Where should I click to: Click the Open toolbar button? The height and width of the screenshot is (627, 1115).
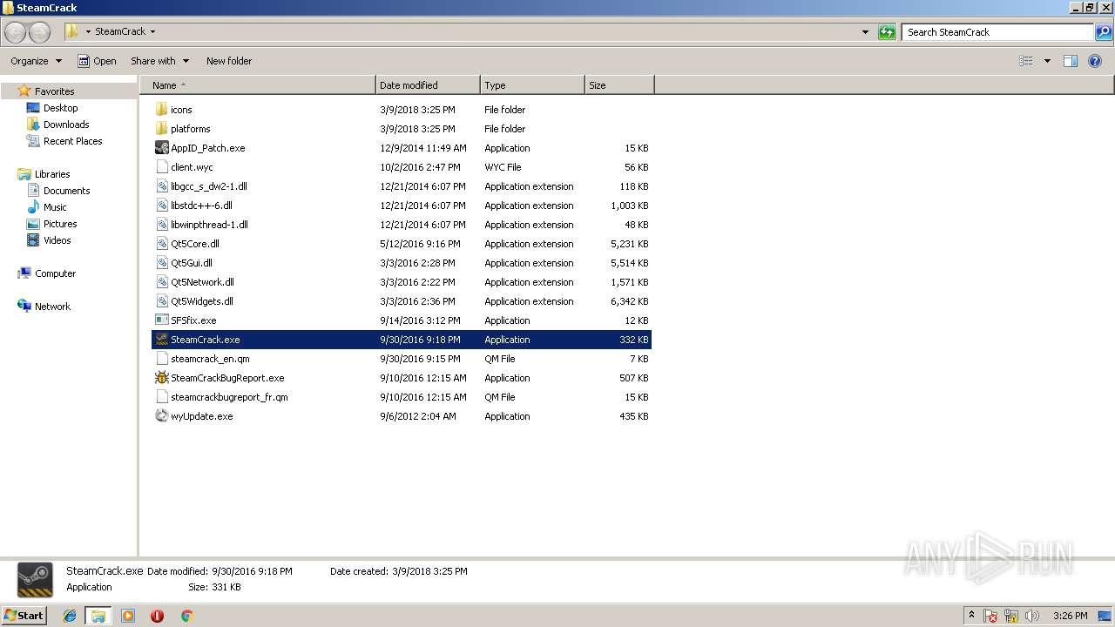point(97,61)
